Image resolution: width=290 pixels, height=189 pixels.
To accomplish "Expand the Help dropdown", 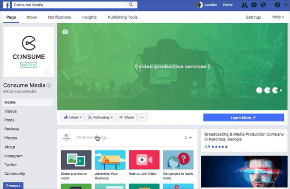I will pos(278,17).
